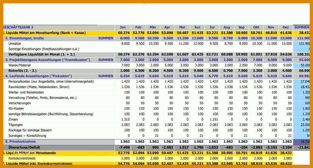Click the 'sonstige Betriebsausgaben' row label

(51, 114)
